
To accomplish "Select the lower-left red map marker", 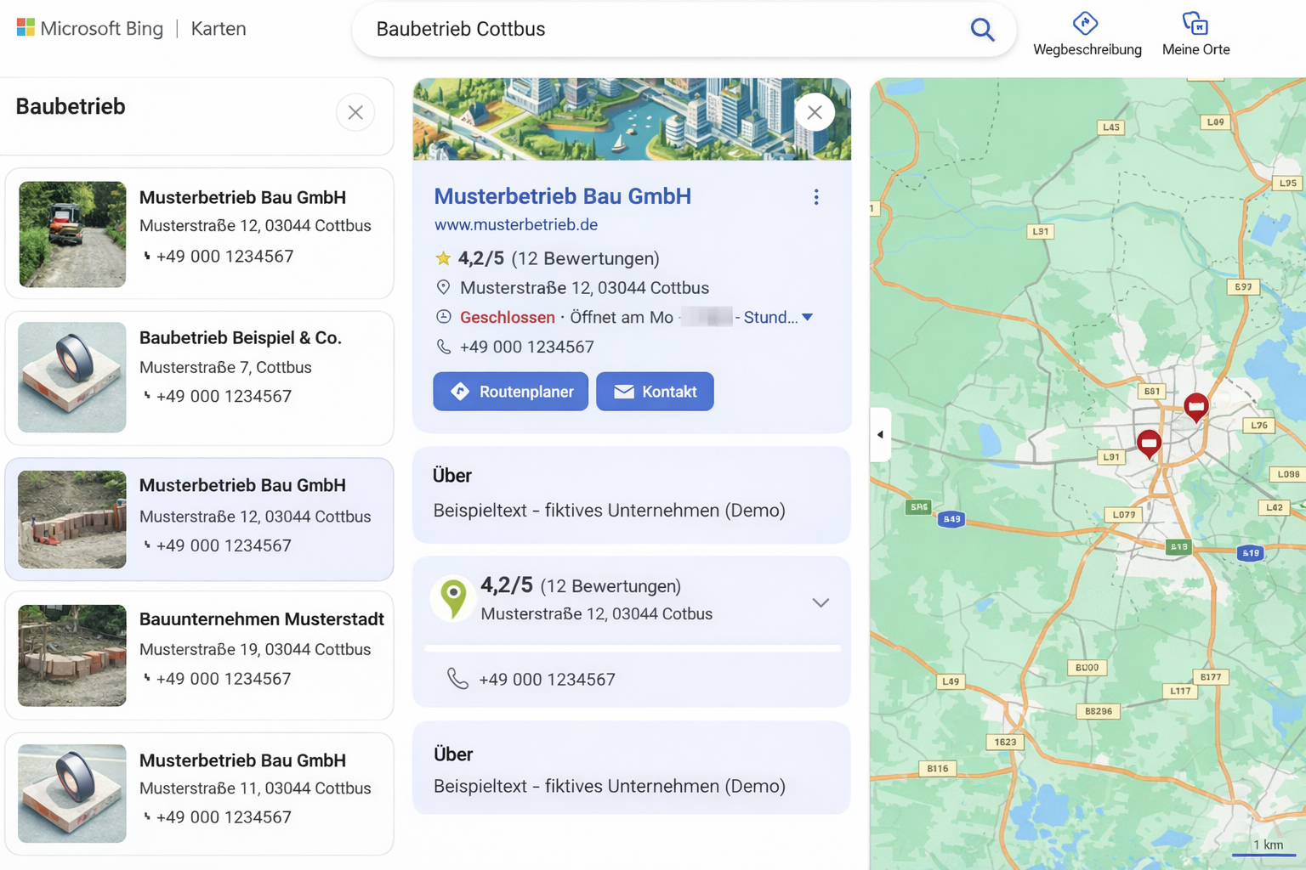I will point(1149,444).
